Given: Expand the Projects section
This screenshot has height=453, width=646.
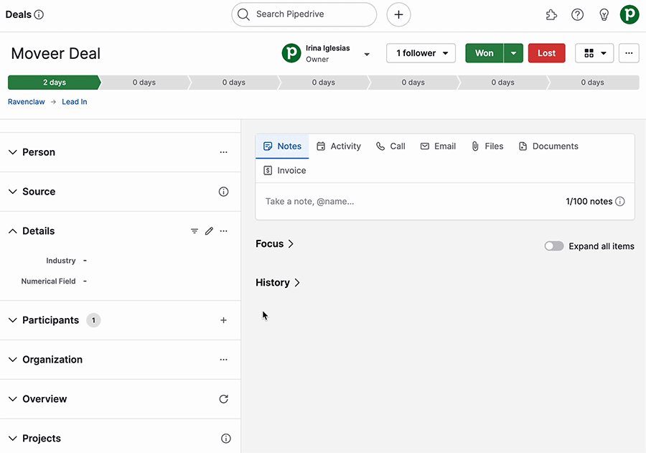Looking at the screenshot, I should [x=13, y=439].
